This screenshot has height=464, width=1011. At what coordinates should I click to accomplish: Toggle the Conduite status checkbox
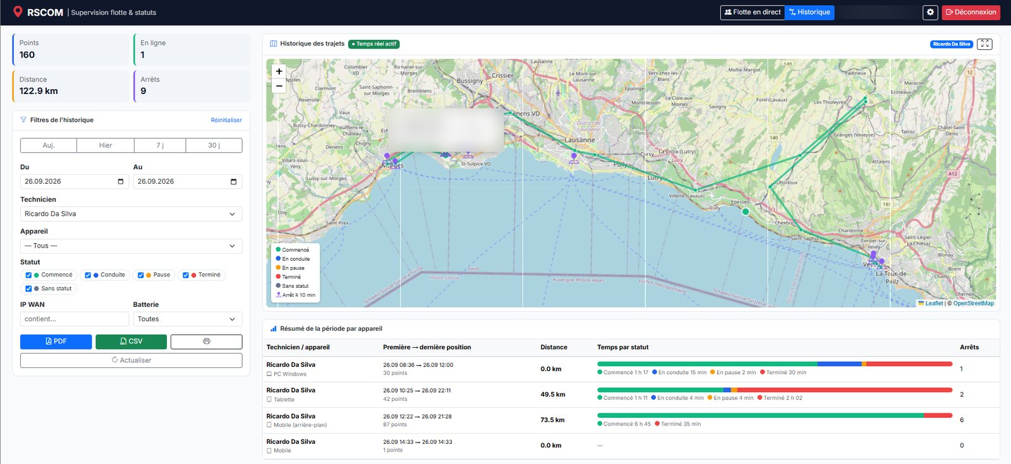[x=88, y=275]
